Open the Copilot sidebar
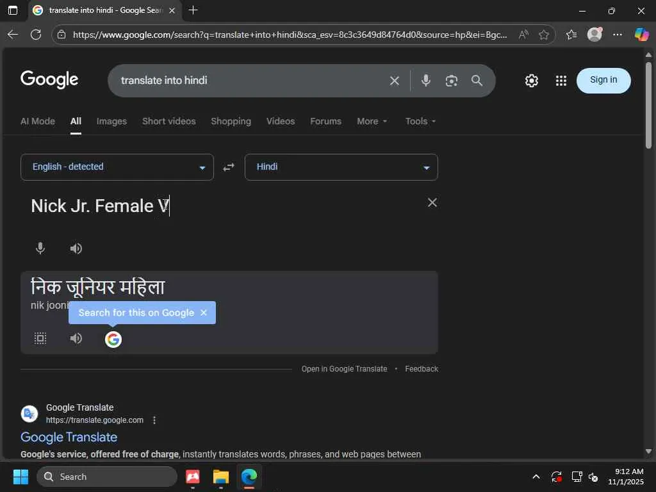Viewport: 656px width, 492px height. tap(641, 35)
